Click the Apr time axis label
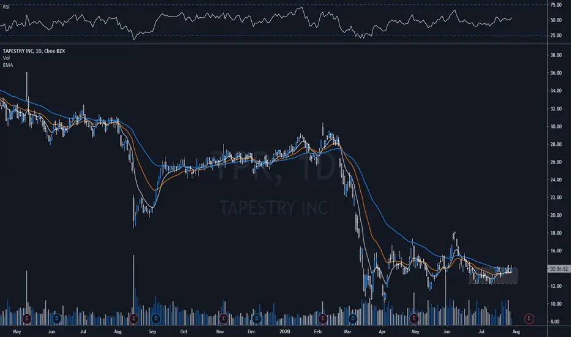The height and width of the screenshot is (337, 571). [382, 331]
